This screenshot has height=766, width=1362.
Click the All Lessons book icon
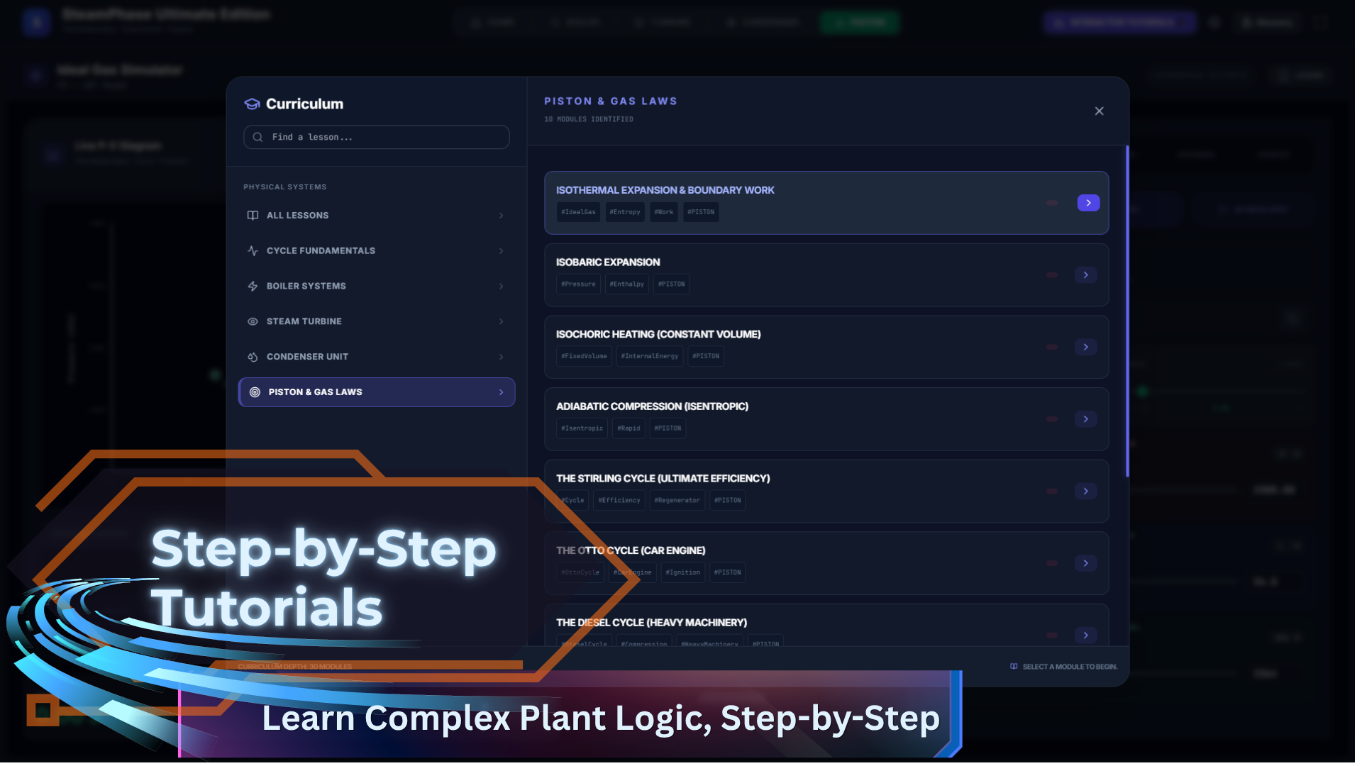pos(253,216)
